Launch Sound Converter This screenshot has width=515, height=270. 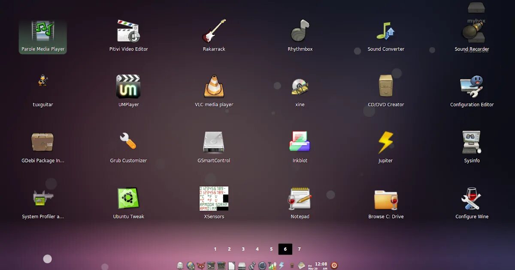coord(386,37)
